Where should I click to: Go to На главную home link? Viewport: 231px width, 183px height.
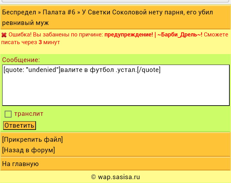pyautogui.click(x=21, y=164)
